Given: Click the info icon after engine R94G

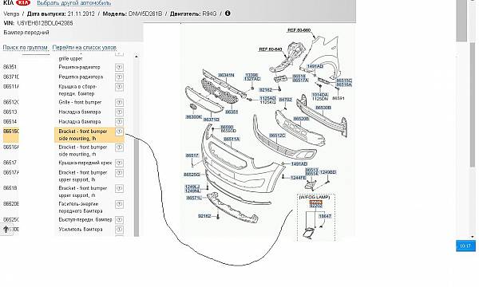Looking at the screenshot, I should (x=228, y=14).
